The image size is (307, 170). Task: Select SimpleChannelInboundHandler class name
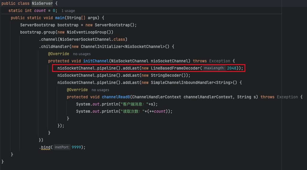(182, 82)
